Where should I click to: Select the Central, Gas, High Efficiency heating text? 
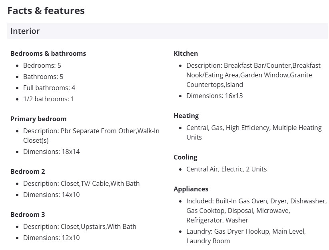click(253, 128)
